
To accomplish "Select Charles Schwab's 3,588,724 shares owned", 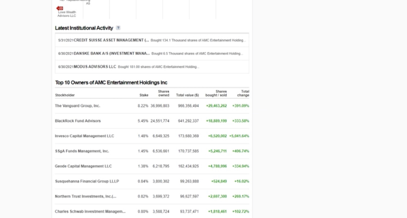I will click(161, 212).
